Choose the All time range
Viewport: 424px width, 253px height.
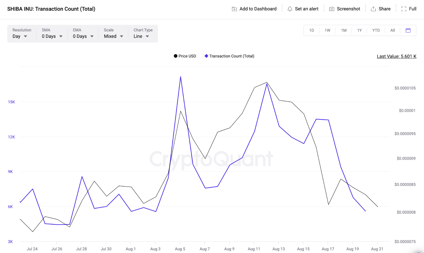point(392,30)
